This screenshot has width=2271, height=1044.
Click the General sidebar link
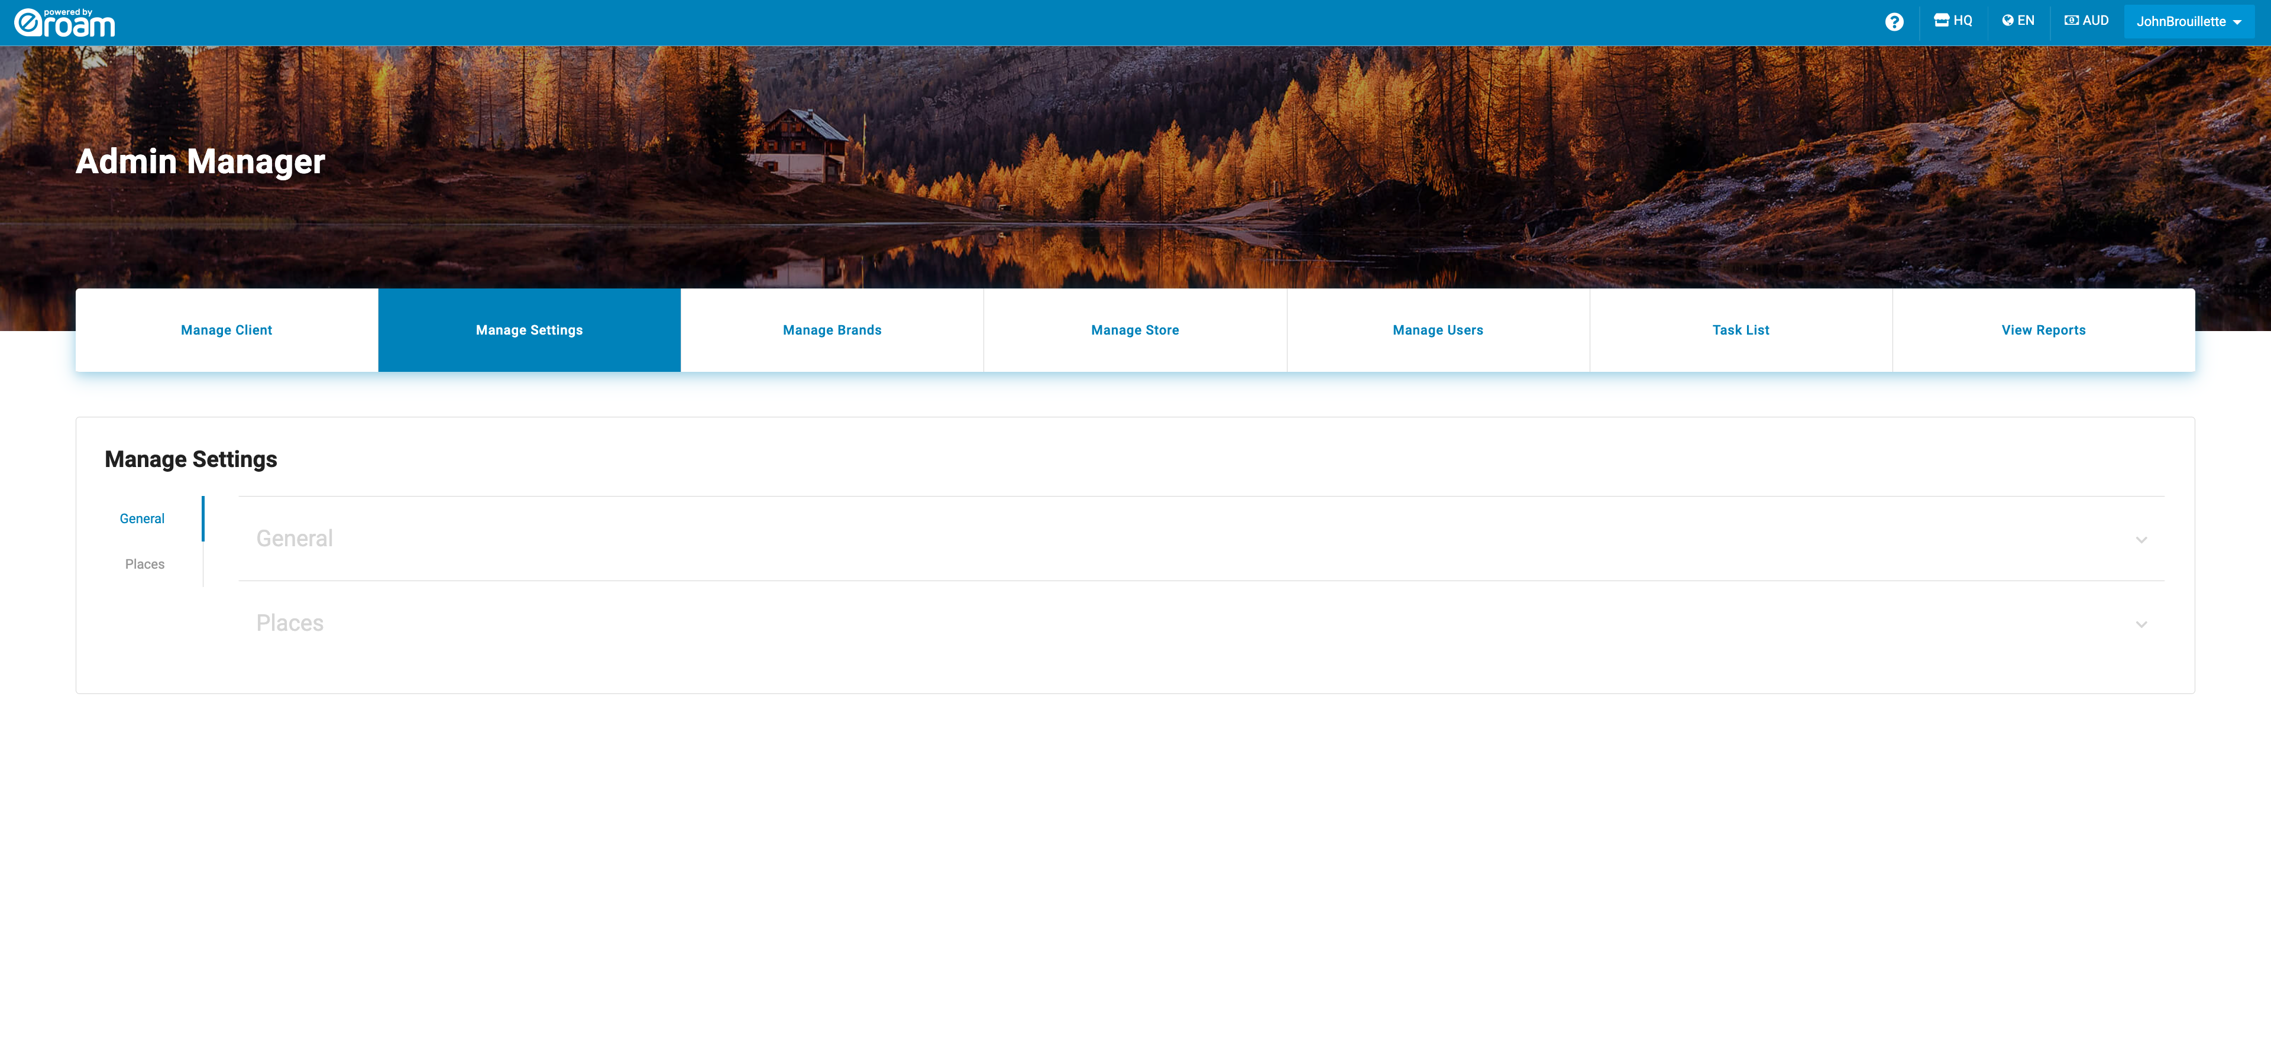[142, 518]
